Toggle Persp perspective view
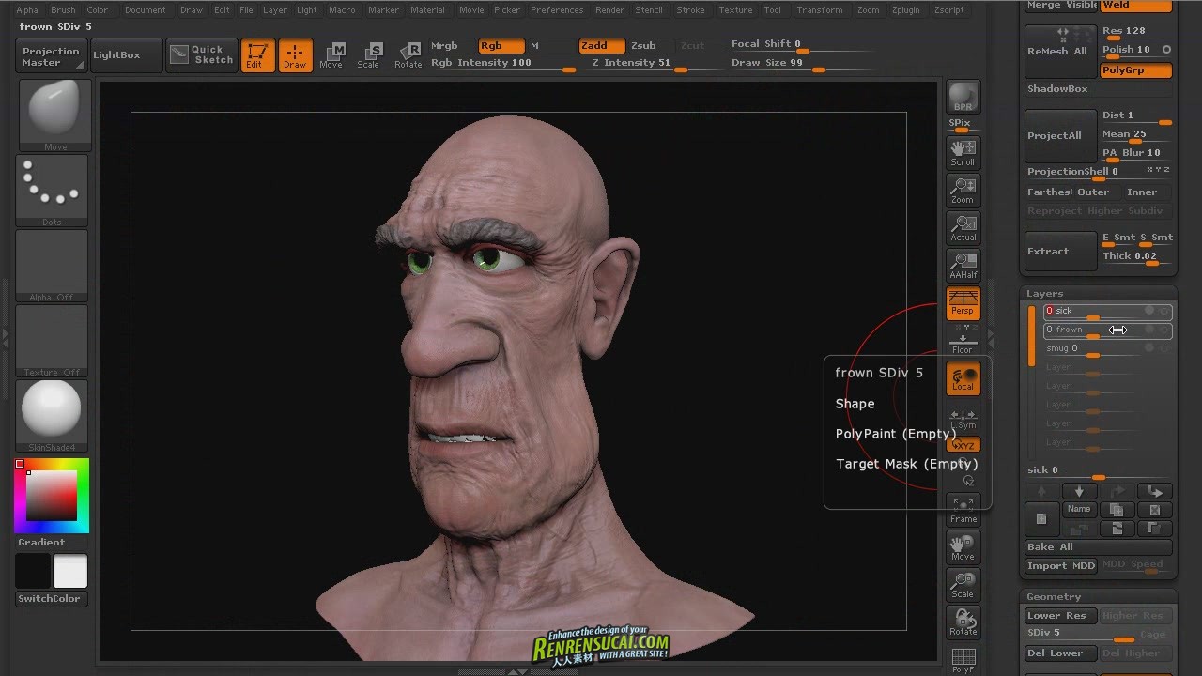This screenshot has height=676, width=1202. coord(963,302)
